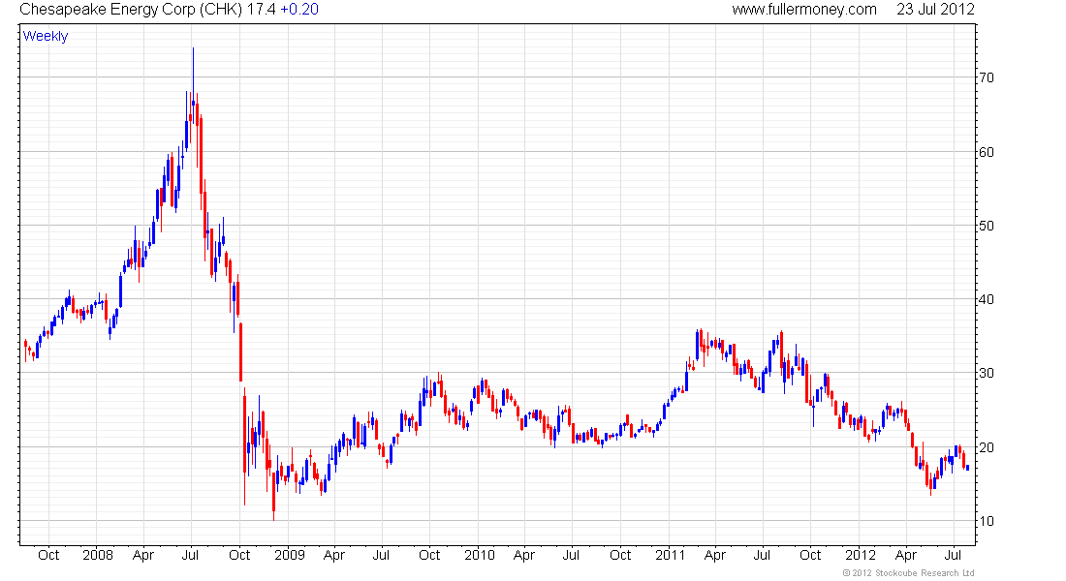Click the 10 price axis label
Image resolution: width=1066 pixels, height=581 pixels.
point(986,521)
